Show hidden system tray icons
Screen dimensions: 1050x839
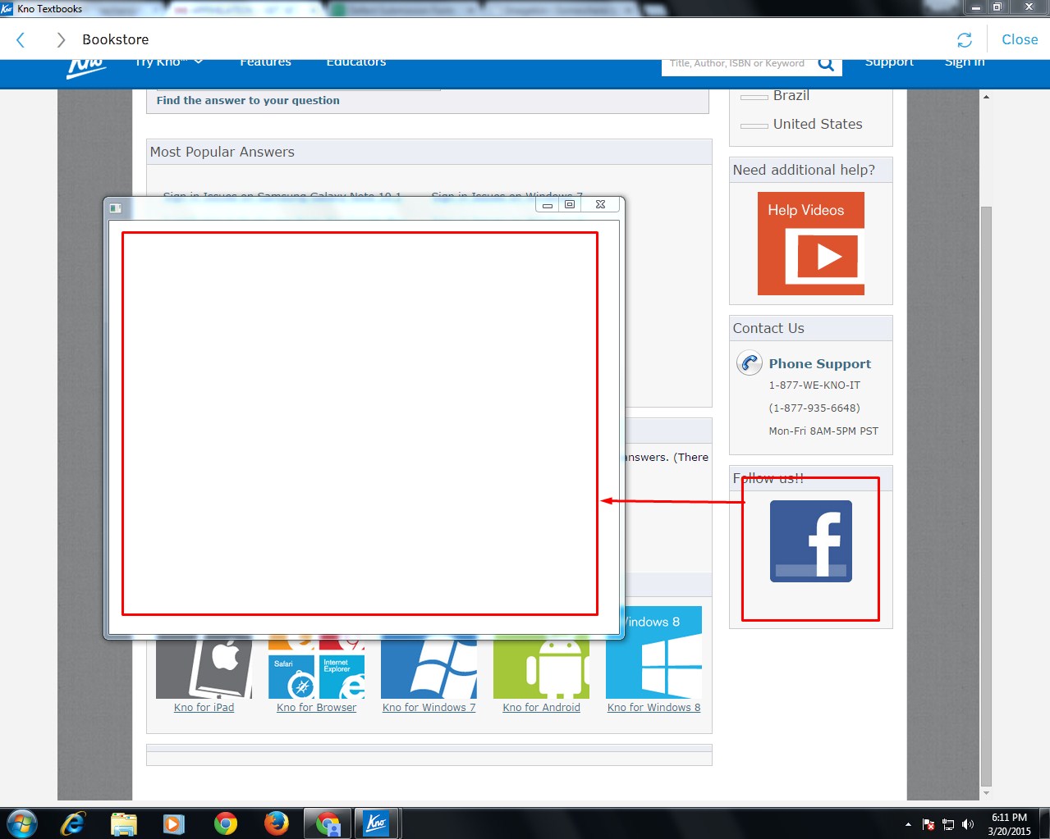coord(908,824)
